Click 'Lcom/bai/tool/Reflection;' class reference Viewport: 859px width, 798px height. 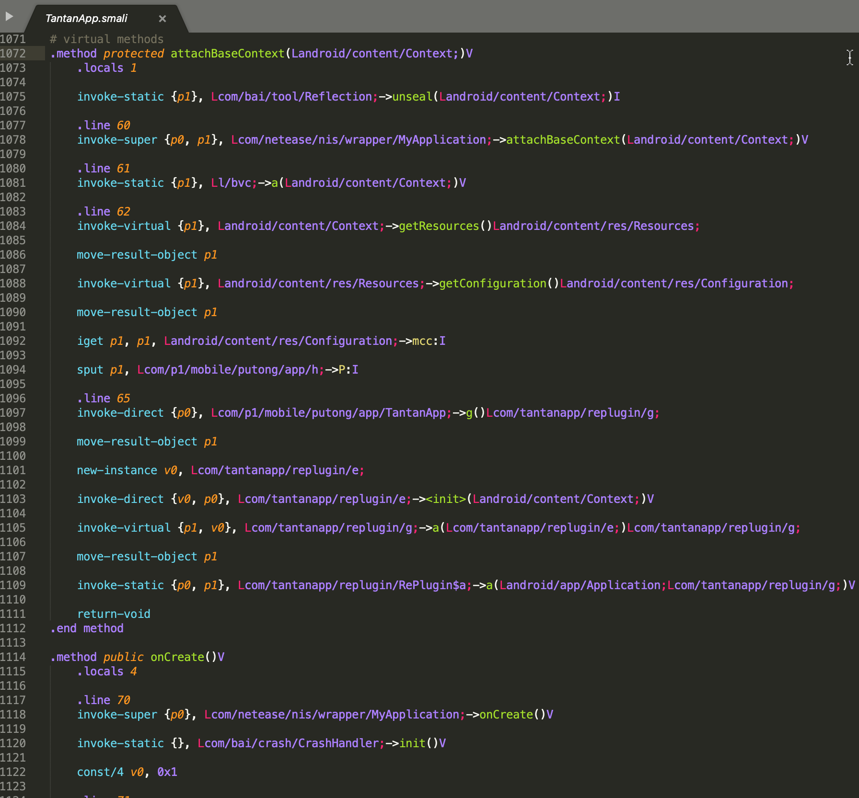click(295, 96)
